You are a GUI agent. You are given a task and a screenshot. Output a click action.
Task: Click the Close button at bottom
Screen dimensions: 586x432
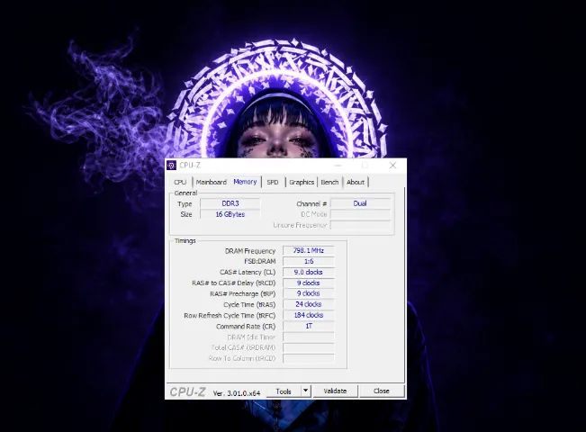381,391
